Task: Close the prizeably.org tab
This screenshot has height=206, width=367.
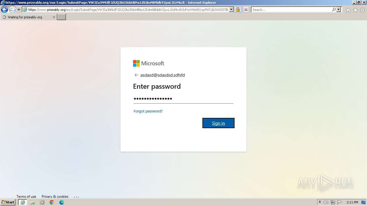Action: [54, 17]
